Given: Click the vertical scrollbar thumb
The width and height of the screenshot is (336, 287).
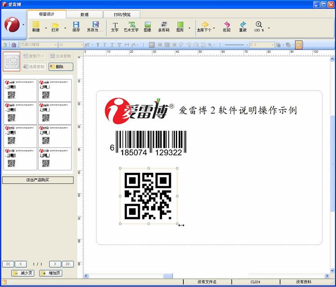Looking at the screenshot, I should pyautogui.click(x=332, y=163).
